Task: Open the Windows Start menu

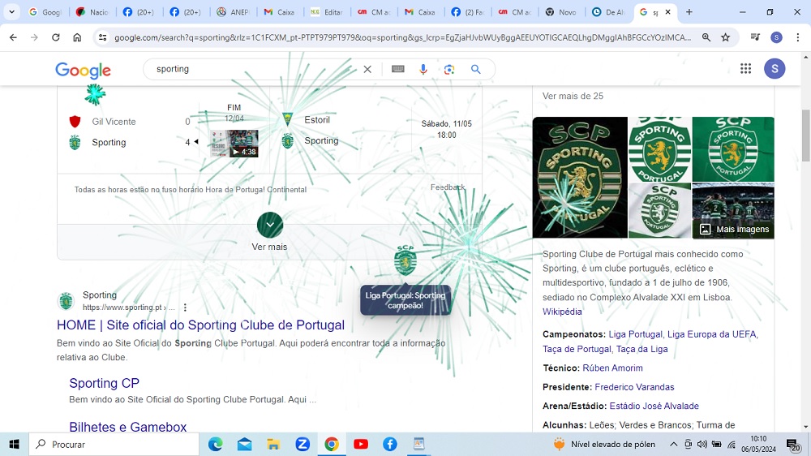Action: pyautogui.click(x=14, y=444)
